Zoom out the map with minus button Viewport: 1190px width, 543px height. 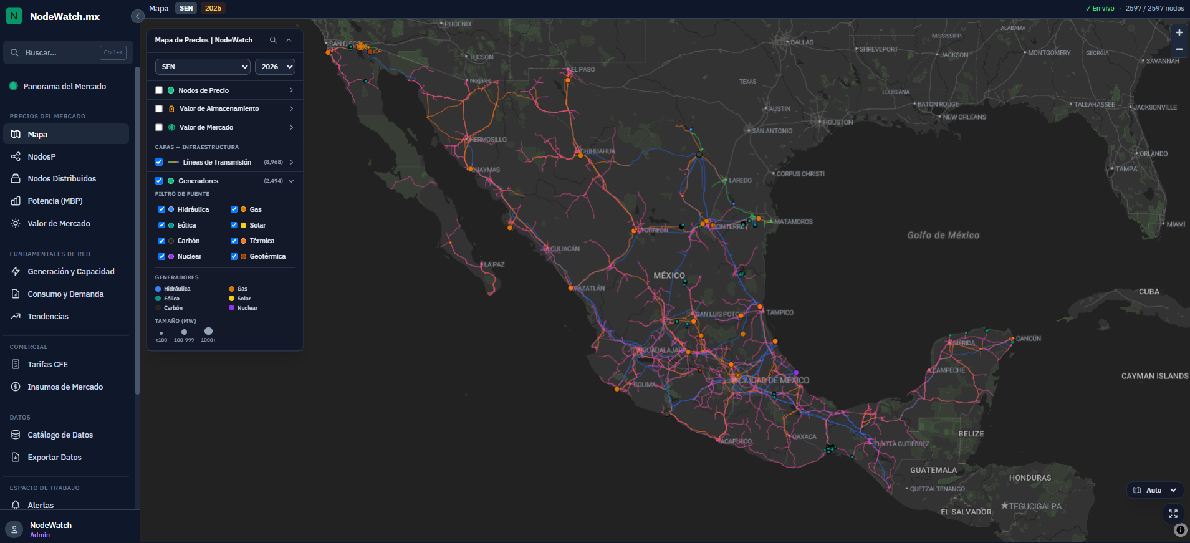click(x=1179, y=49)
